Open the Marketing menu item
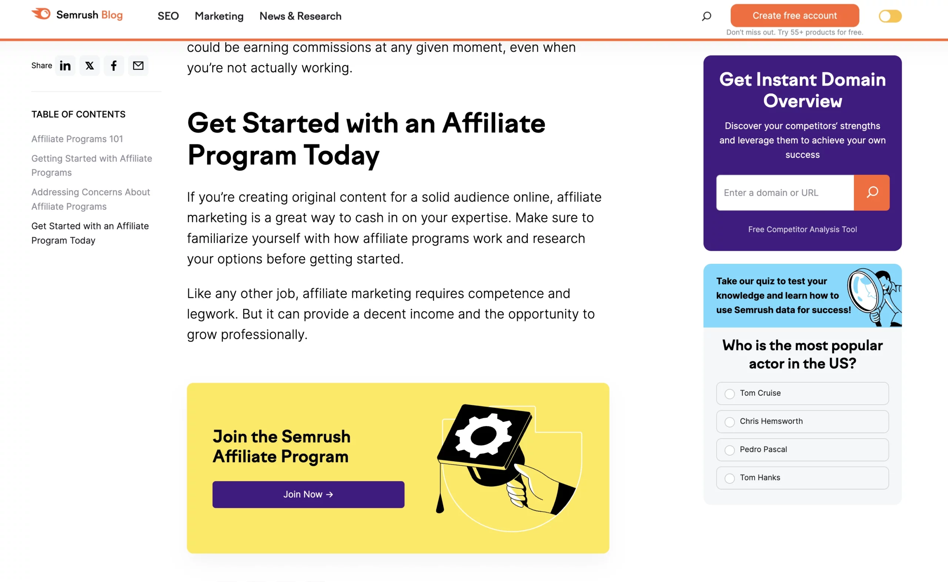 [219, 16]
